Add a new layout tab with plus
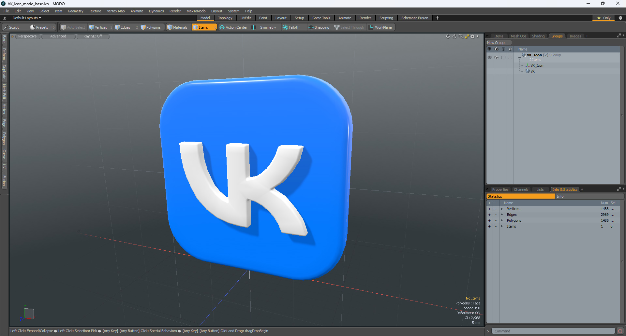 (x=437, y=18)
